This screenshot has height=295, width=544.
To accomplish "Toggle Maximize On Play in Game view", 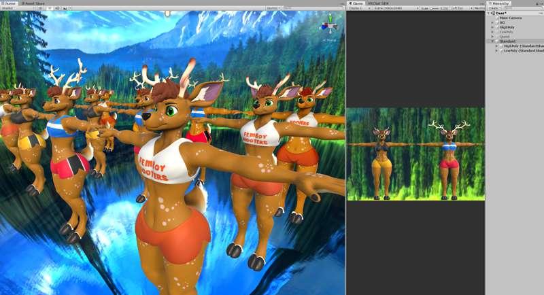I will coord(480,8).
